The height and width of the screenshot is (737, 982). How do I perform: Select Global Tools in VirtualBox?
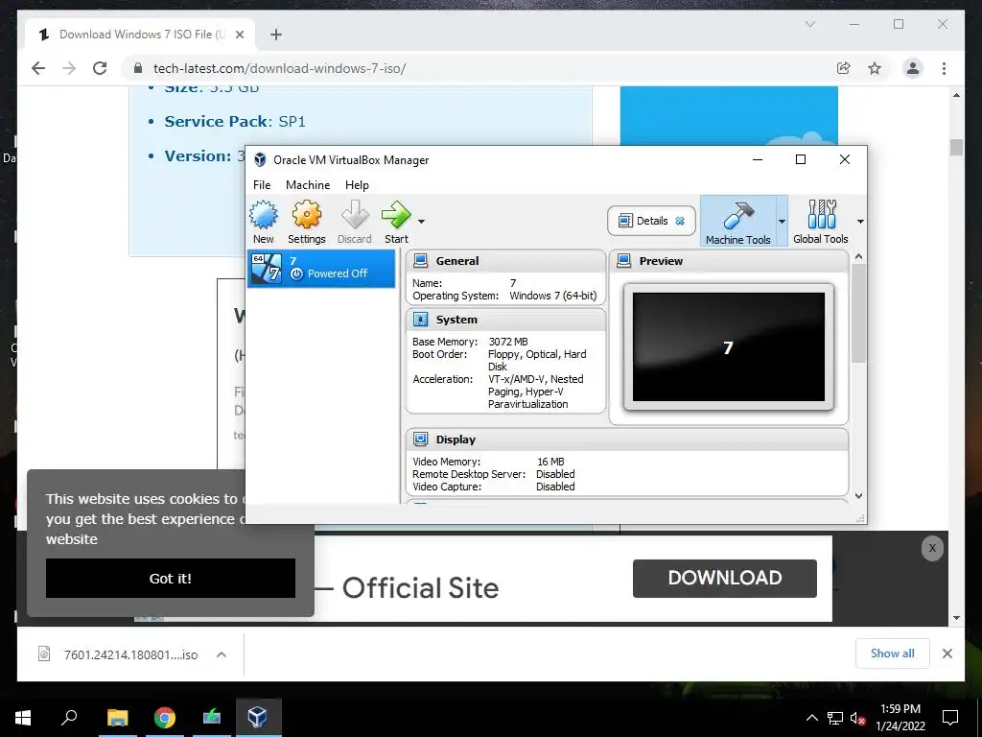pos(821,222)
